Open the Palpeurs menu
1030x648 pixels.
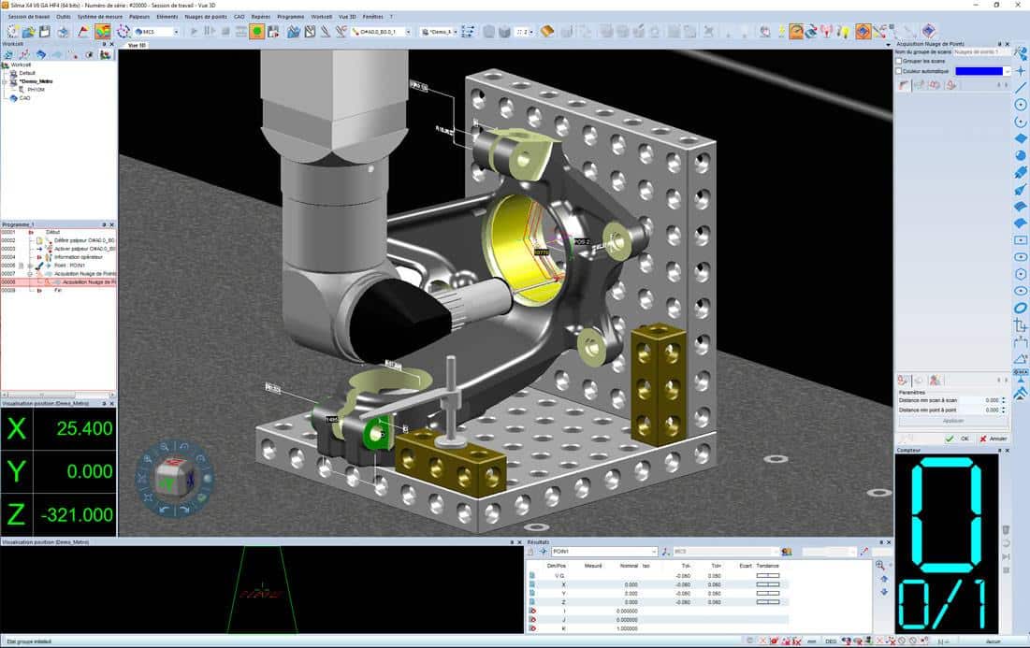[x=139, y=17]
